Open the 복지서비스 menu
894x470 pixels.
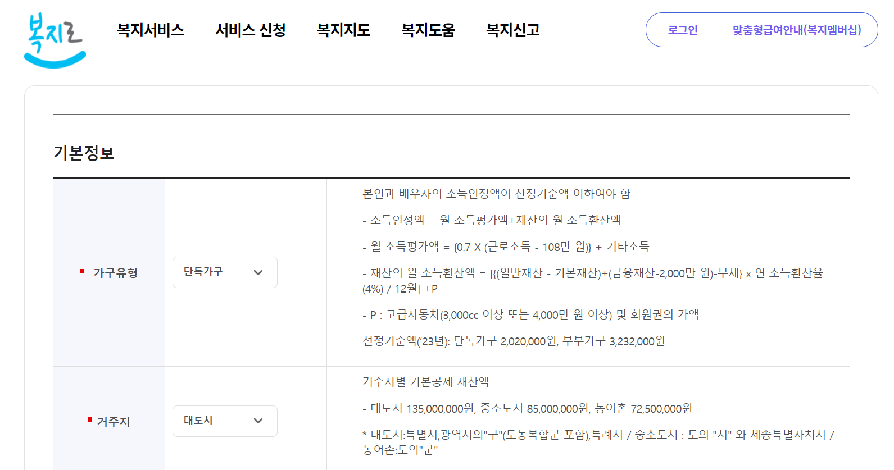[x=149, y=30]
